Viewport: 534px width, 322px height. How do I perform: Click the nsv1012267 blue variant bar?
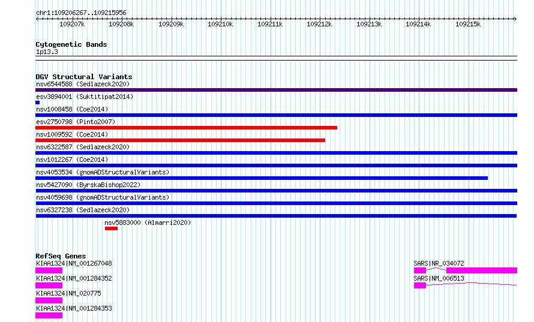coord(276,165)
